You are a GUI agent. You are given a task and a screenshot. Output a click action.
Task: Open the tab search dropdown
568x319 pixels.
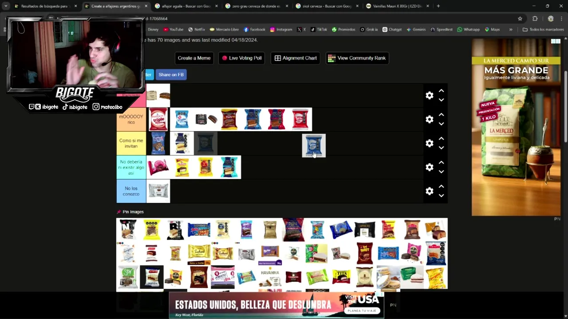point(6,6)
